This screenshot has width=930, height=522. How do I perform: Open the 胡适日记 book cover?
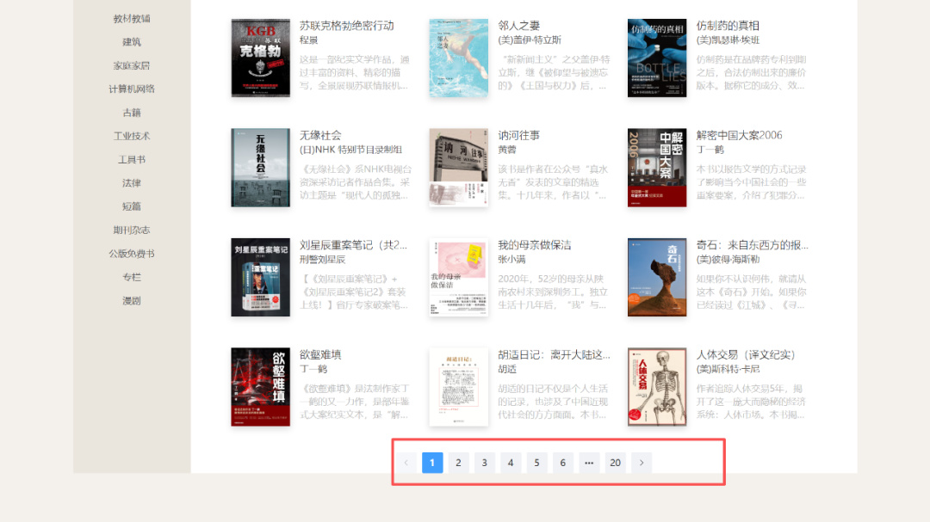coord(458,387)
